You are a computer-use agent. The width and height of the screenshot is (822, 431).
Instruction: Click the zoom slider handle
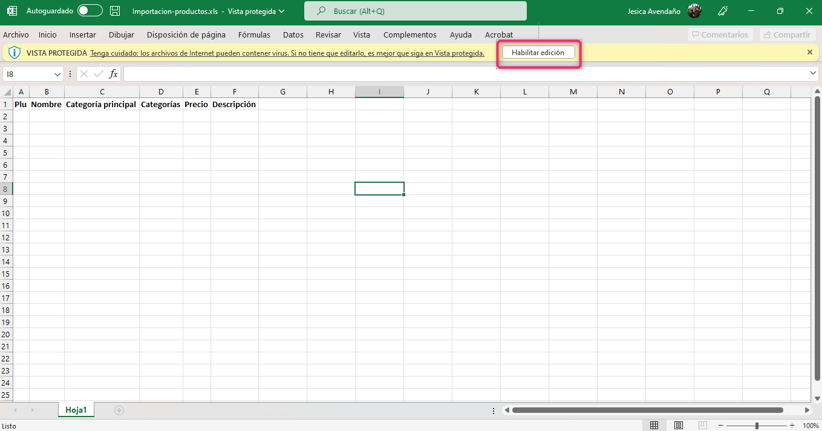pyautogui.click(x=757, y=426)
